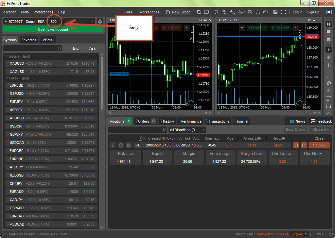
Task: Click the positions search input field
Action: click(137, 130)
